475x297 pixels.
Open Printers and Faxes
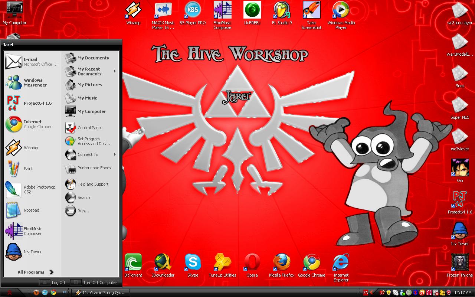(90, 168)
